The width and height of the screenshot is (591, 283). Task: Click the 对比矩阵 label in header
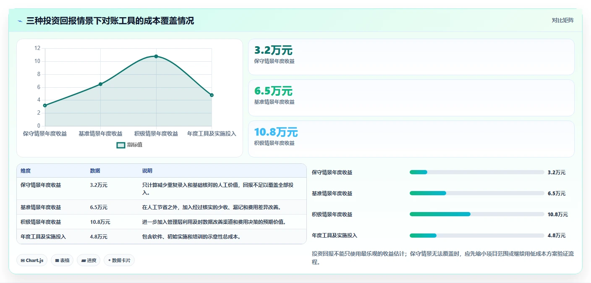pos(562,20)
